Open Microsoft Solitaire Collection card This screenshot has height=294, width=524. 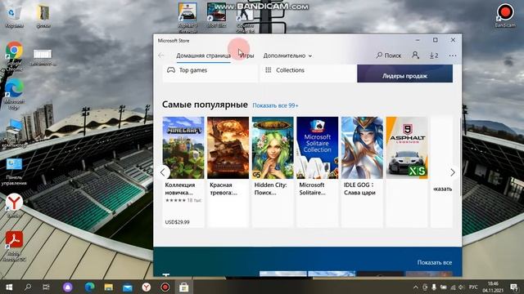click(317, 172)
